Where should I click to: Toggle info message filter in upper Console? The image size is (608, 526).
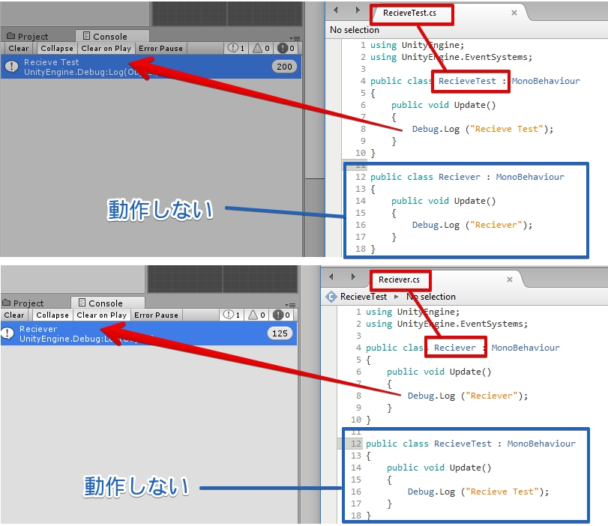pos(236,48)
